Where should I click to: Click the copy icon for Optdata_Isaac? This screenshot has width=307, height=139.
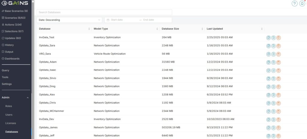tap(268, 70)
